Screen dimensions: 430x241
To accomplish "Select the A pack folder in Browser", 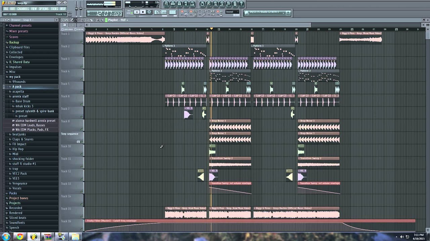I will (x=17, y=87).
